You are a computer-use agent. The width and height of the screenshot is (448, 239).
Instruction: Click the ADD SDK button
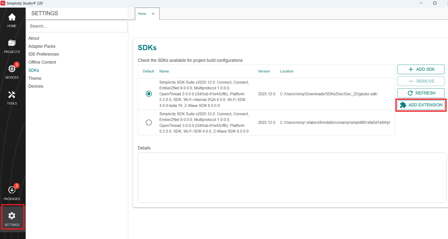coord(421,69)
